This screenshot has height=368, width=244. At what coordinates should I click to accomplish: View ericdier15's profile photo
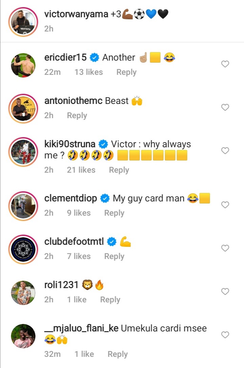(x=23, y=65)
